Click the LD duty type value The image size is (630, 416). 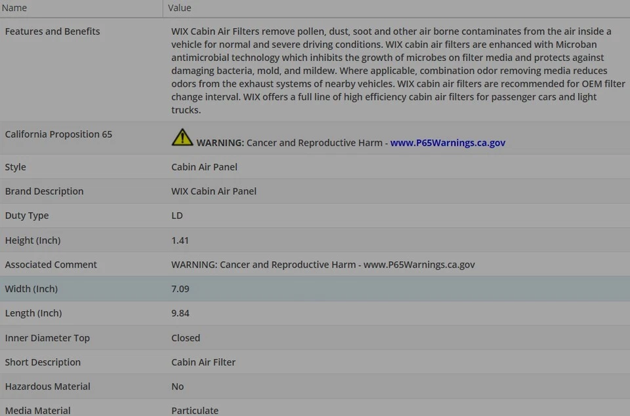(x=177, y=216)
